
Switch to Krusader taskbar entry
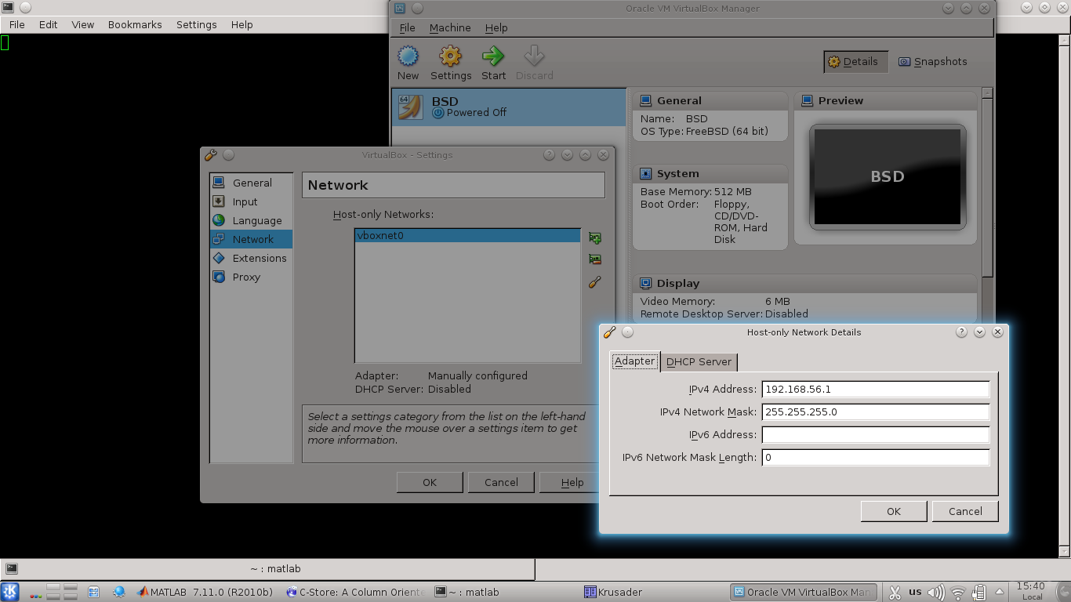pos(655,592)
